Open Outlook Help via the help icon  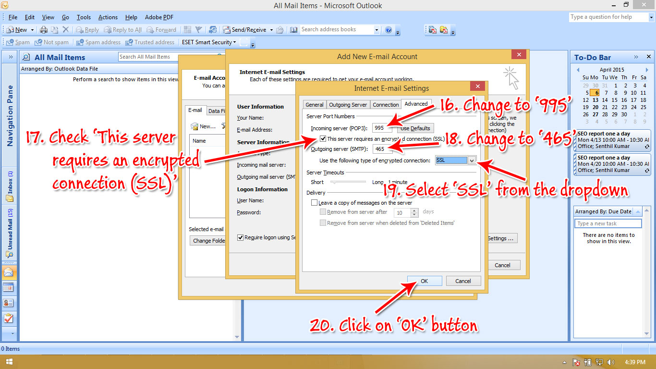click(388, 29)
